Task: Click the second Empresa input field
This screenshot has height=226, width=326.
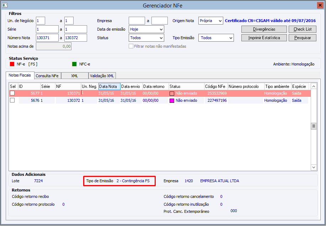Action: tap(160, 21)
